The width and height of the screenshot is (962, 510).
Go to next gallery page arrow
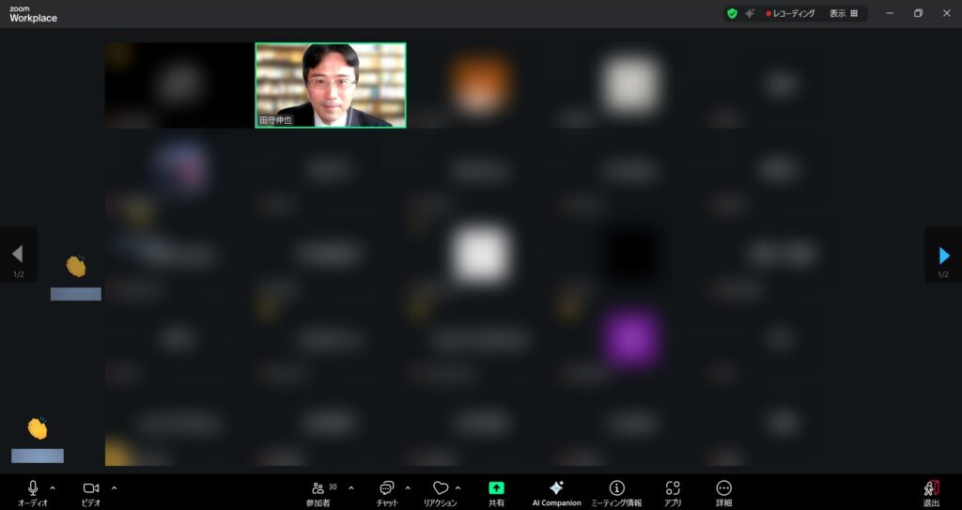coord(943,255)
